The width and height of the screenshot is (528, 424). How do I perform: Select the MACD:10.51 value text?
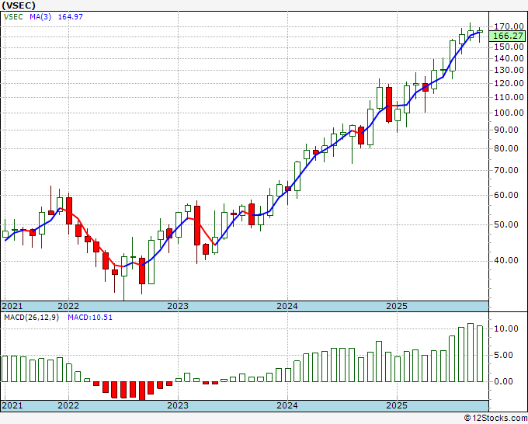point(90,318)
